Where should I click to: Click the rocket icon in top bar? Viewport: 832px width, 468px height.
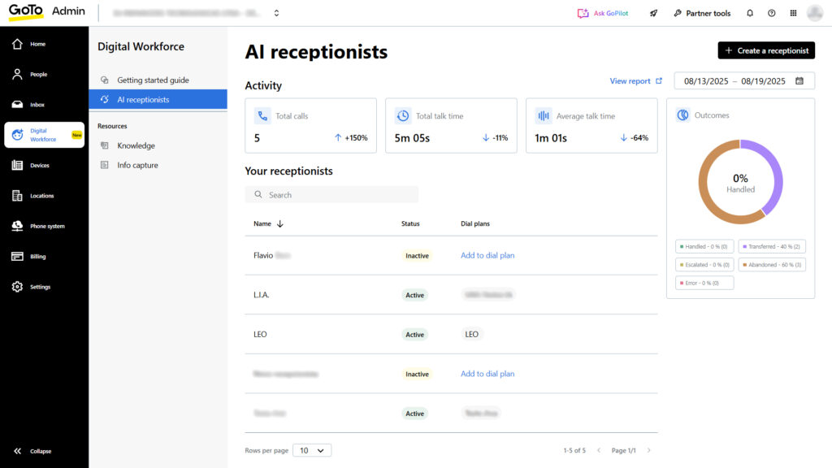(654, 13)
